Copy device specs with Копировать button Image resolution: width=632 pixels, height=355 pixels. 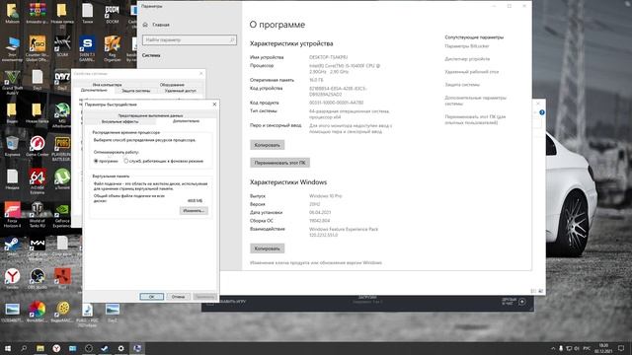pyautogui.click(x=268, y=145)
